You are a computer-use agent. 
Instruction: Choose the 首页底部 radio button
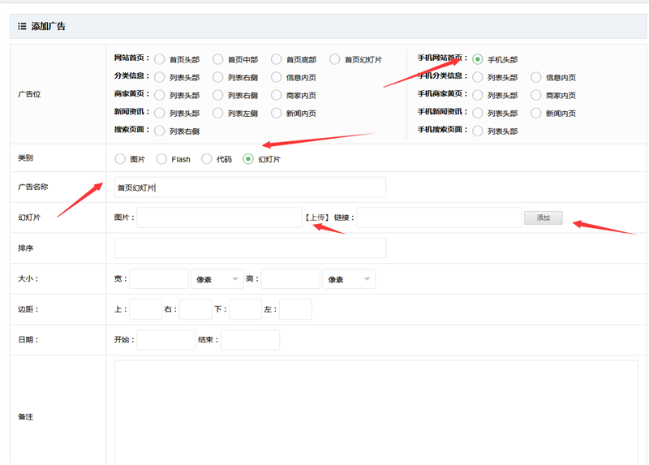[x=277, y=59]
